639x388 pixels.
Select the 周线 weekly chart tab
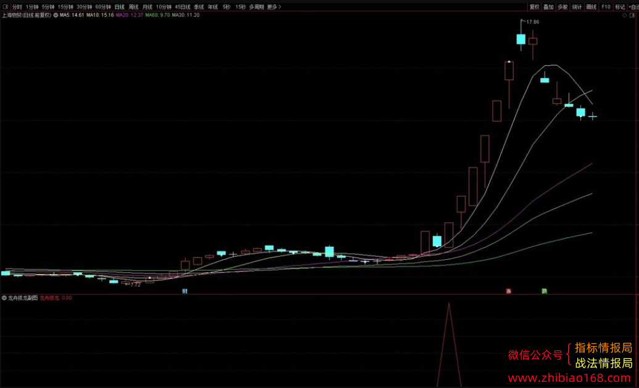tap(134, 7)
